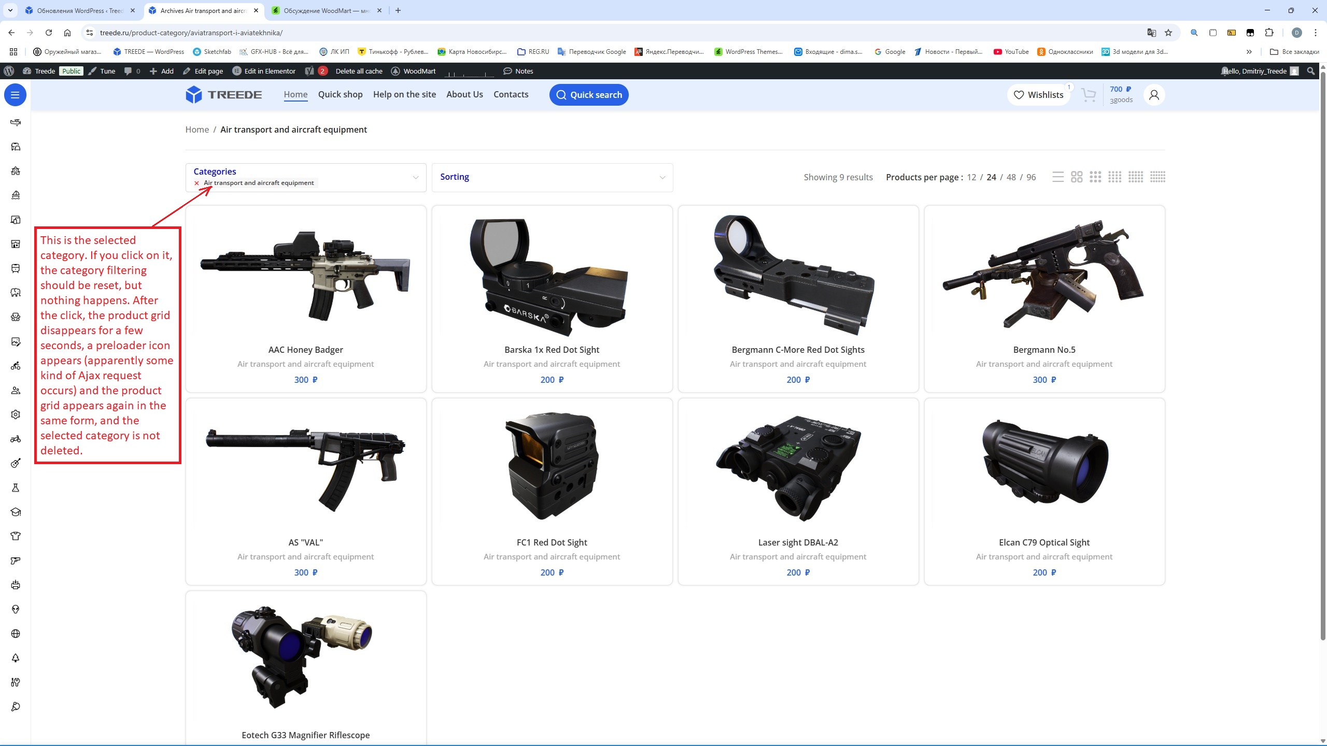Open Quick shop menu item
Screen dimensions: 1327x746
[340, 94]
